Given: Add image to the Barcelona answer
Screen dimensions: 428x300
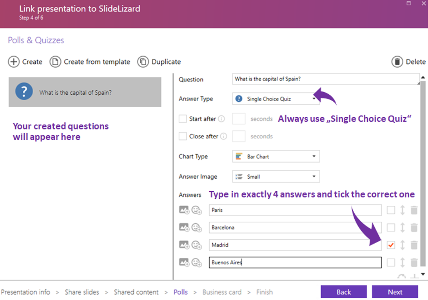Looking at the screenshot, I should click(184, 228).
